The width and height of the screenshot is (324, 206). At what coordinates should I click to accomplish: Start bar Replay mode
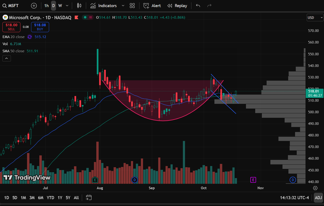pos(177,6)
